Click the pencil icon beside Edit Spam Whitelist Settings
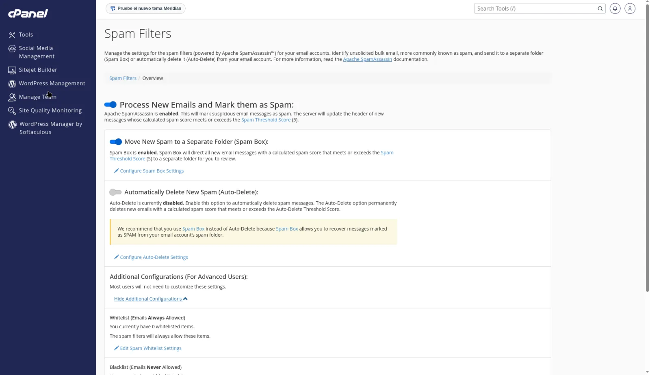The height and width of the screenshot is (375, 650). 116,348
